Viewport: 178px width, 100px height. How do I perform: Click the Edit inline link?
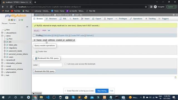tap(48, 36)
